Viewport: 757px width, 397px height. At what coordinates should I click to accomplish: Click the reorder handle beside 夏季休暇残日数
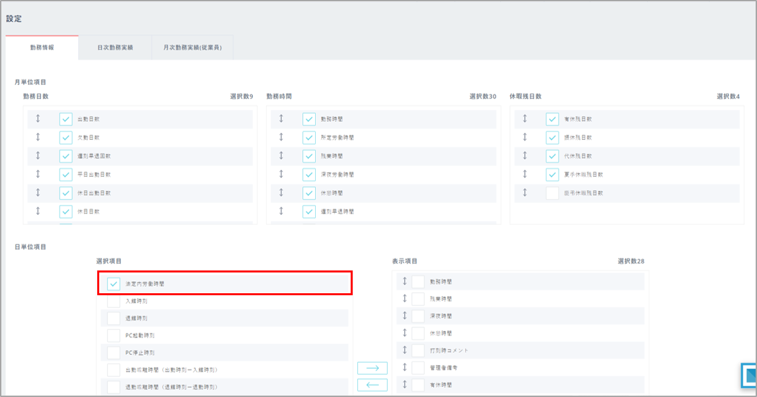[x=525, y=175]
